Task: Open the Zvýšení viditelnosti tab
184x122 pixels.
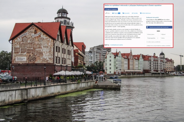Action: pyautogui.click(x=145, y=13)
